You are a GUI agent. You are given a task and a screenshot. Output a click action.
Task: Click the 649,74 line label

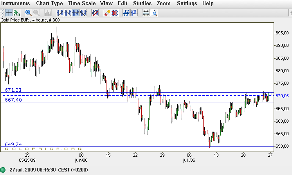coord(13,145)
